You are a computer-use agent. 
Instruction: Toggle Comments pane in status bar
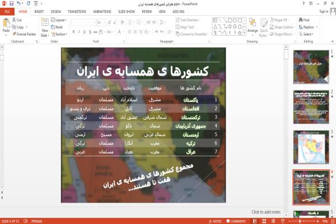point(236,221)
